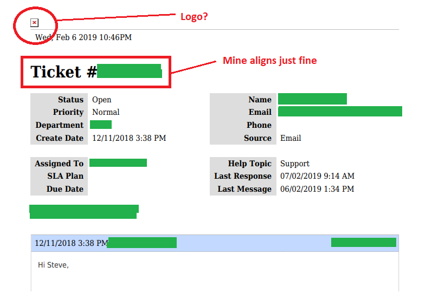Click the 'Phone' label cell
The image size is (432, 293).
coord(243,125)
